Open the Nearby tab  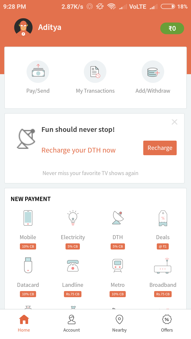(119, 323)
